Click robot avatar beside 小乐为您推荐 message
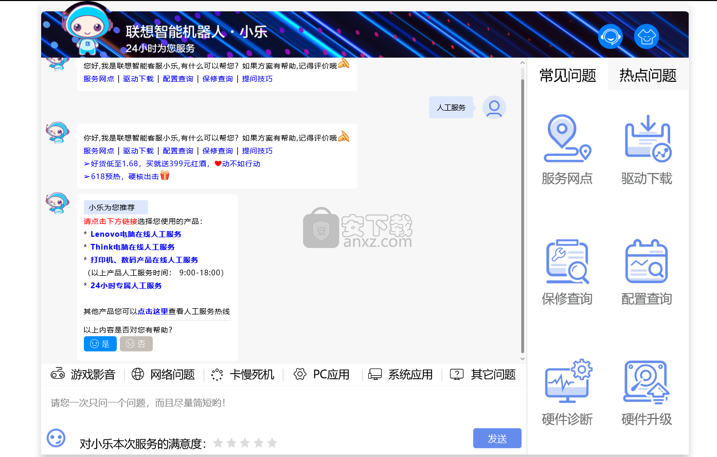 pyautogui.click(x=57, y=203)
